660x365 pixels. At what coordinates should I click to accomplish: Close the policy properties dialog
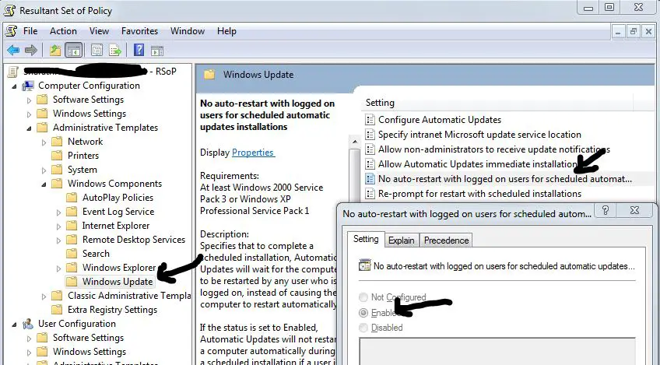point(635,210)
